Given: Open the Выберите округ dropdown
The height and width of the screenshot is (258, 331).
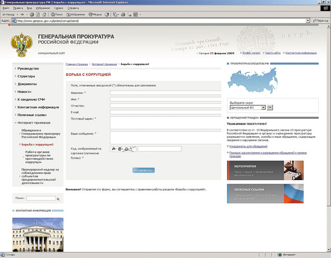Looking at the screenshot, I should pyautogui.click(x=247, y=108).
